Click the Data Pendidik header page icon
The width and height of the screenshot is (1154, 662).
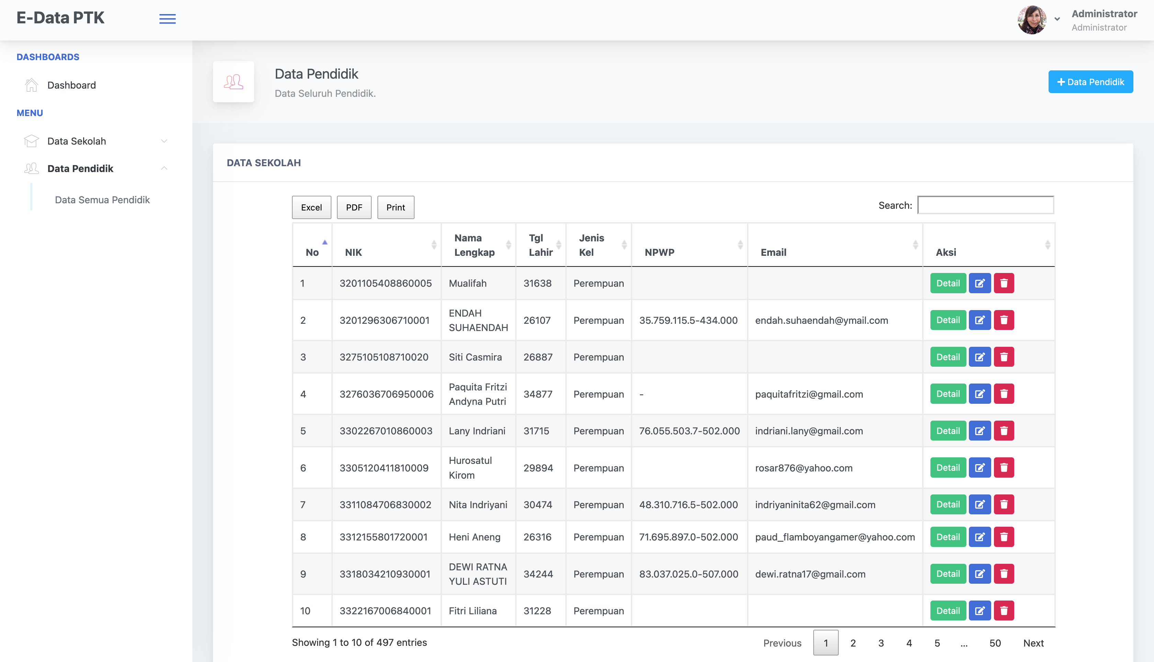(233, 82)
